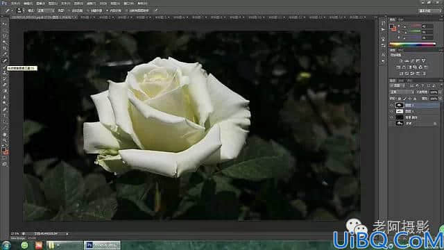Viewport: 444px width, 250px height.
Task: Open status bar document info arrow
Action: pos(67,234)
